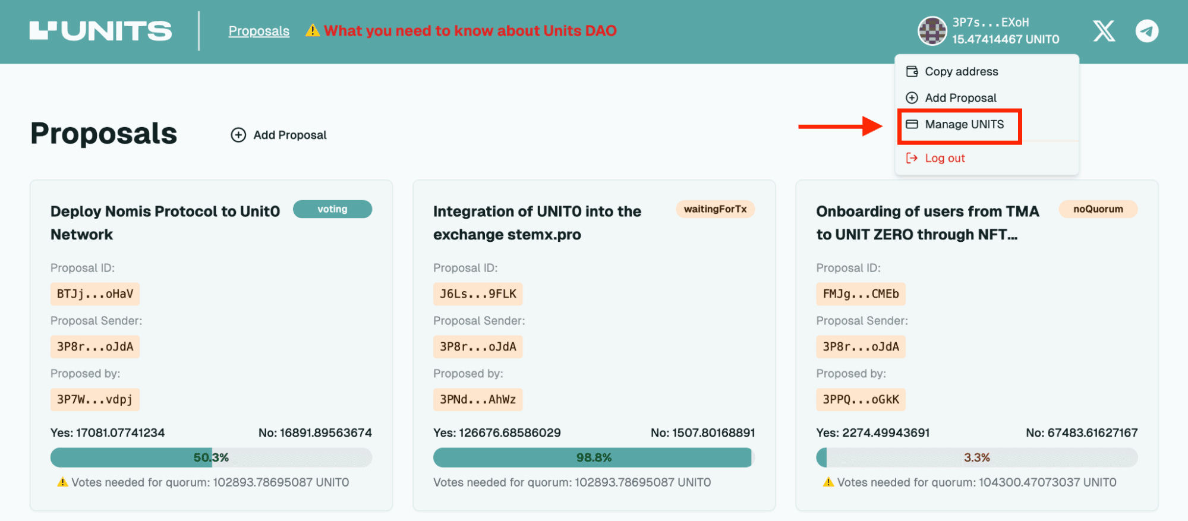Click 'No: 67483.61627167' vote count

click(x=1082, y=432)
